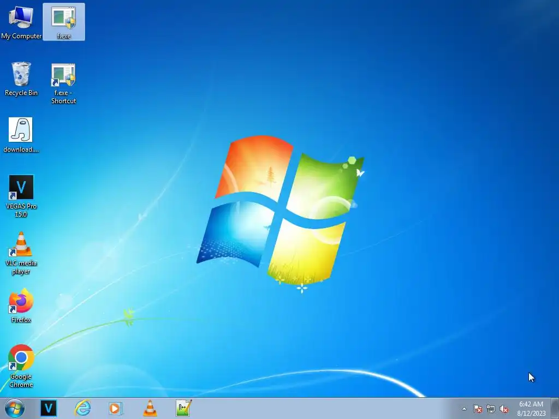The height and width of the screenshot is (419, 559).
Task: Open the Windows Start menu
Action: pyautogui.click(x=15, y=408)
